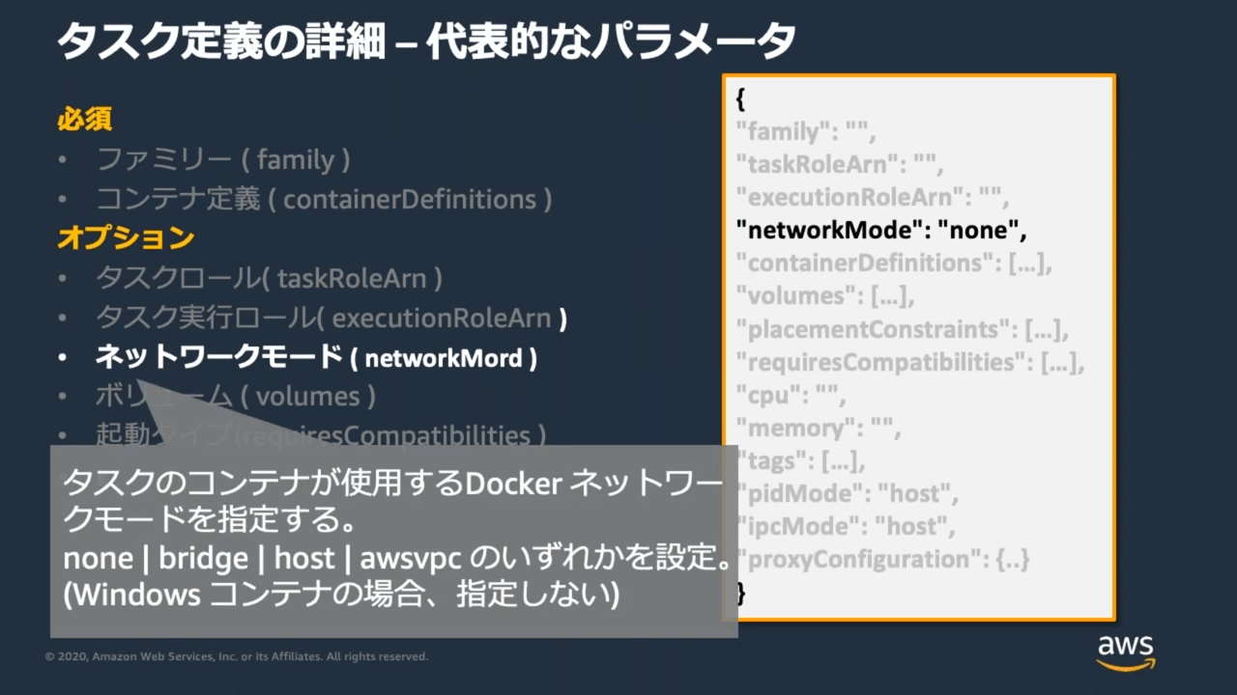
Task: Click the (Windows コンテナの場合、指定しない) note
Action: click(340, 595)
